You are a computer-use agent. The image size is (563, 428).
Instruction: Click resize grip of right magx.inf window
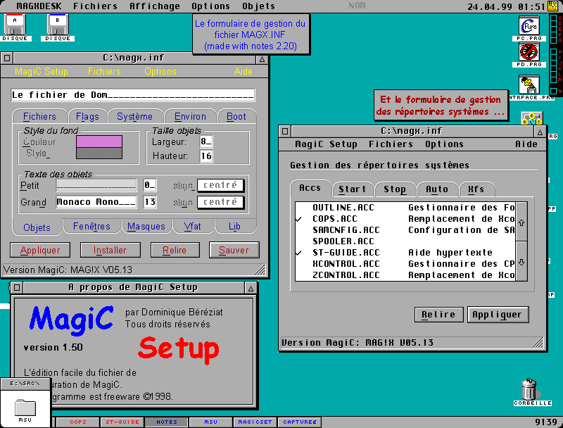tap(538, 343)
